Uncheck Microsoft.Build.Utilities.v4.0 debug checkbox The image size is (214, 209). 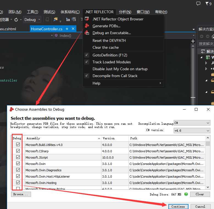point(18,145)
